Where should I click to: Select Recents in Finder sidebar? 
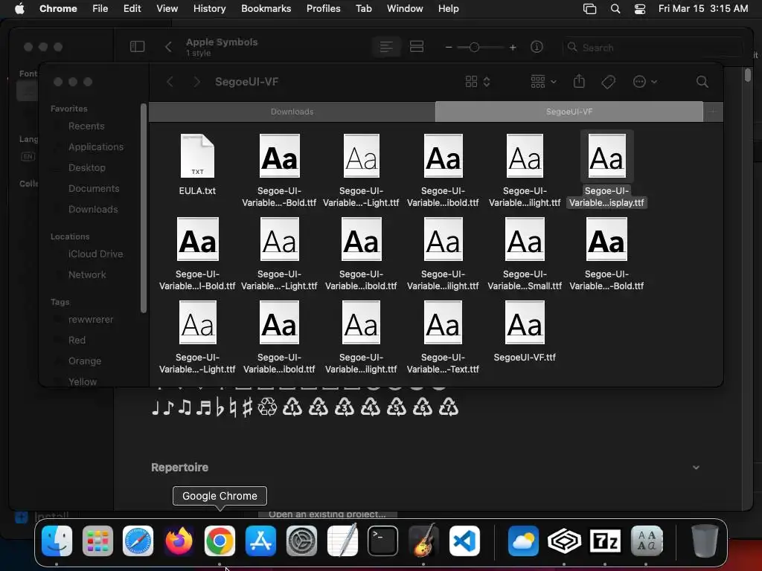86,126
